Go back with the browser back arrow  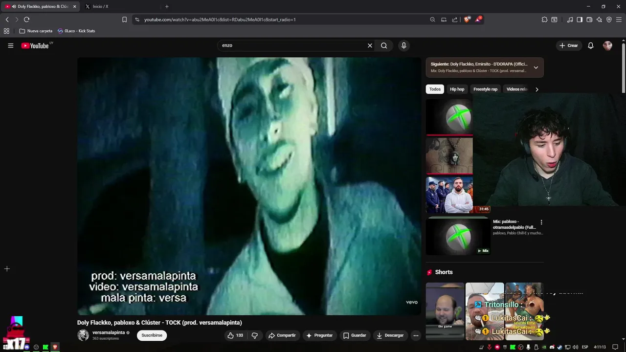click(7, 20)
